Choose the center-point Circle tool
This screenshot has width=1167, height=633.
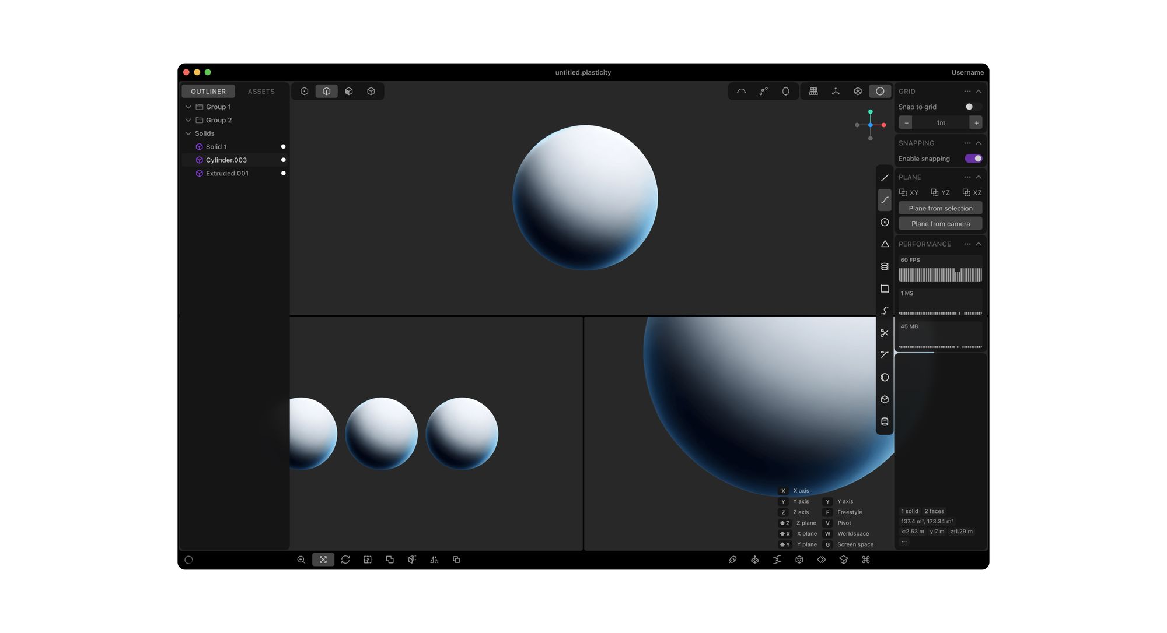click(885, 222)
